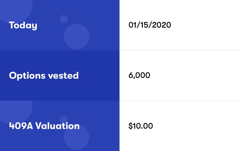The image size is (239, 151).
Task: Select the 01/15/2020 date value
Action: tap(150, 25)
